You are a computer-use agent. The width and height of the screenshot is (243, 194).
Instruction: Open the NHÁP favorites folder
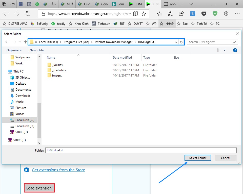click(x=167, y=24)
